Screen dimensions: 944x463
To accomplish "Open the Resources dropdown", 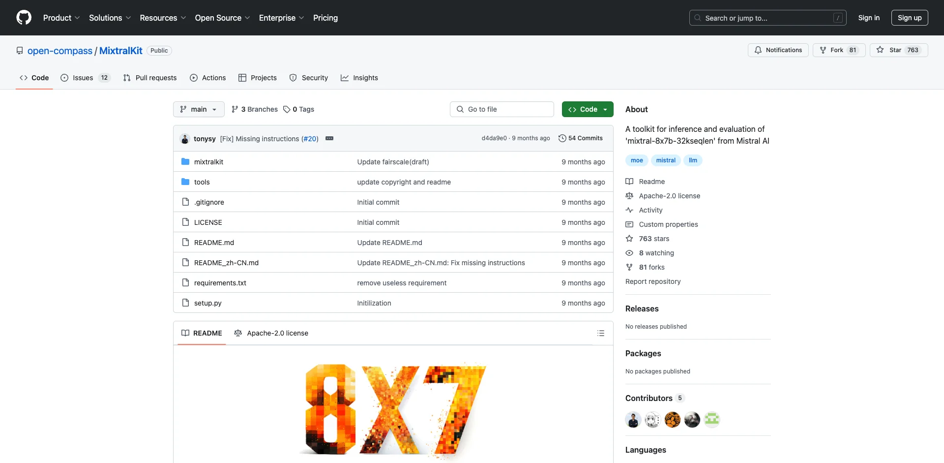I will point(163,18).
